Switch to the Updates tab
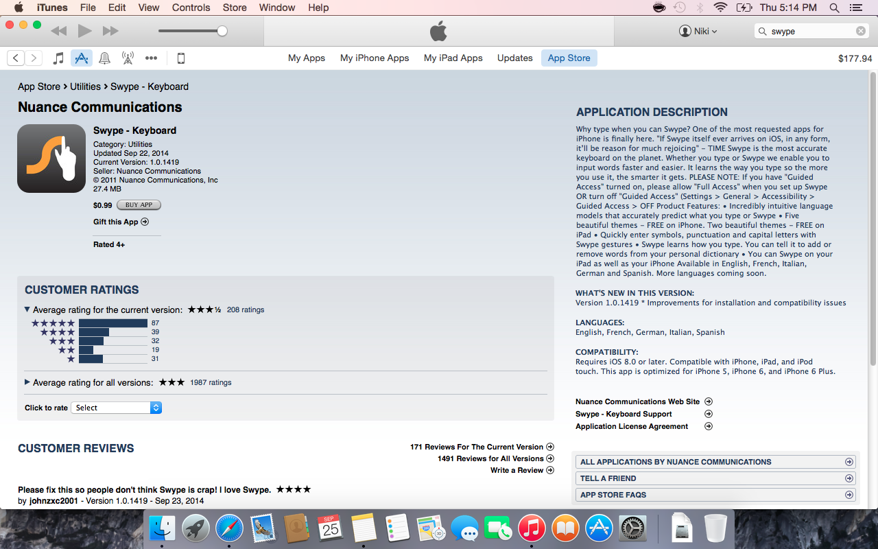Screen dimensions: 878x549 pos(515,58)
